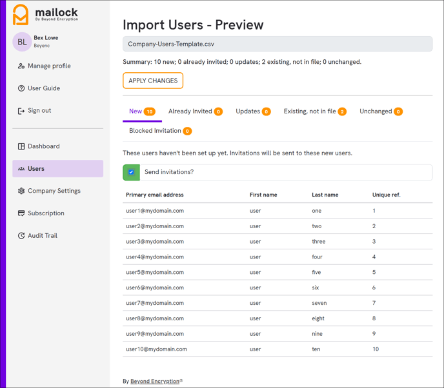Click the Audit Trail clock icon
The image size is (444, 388).
[x=21, y=236]
